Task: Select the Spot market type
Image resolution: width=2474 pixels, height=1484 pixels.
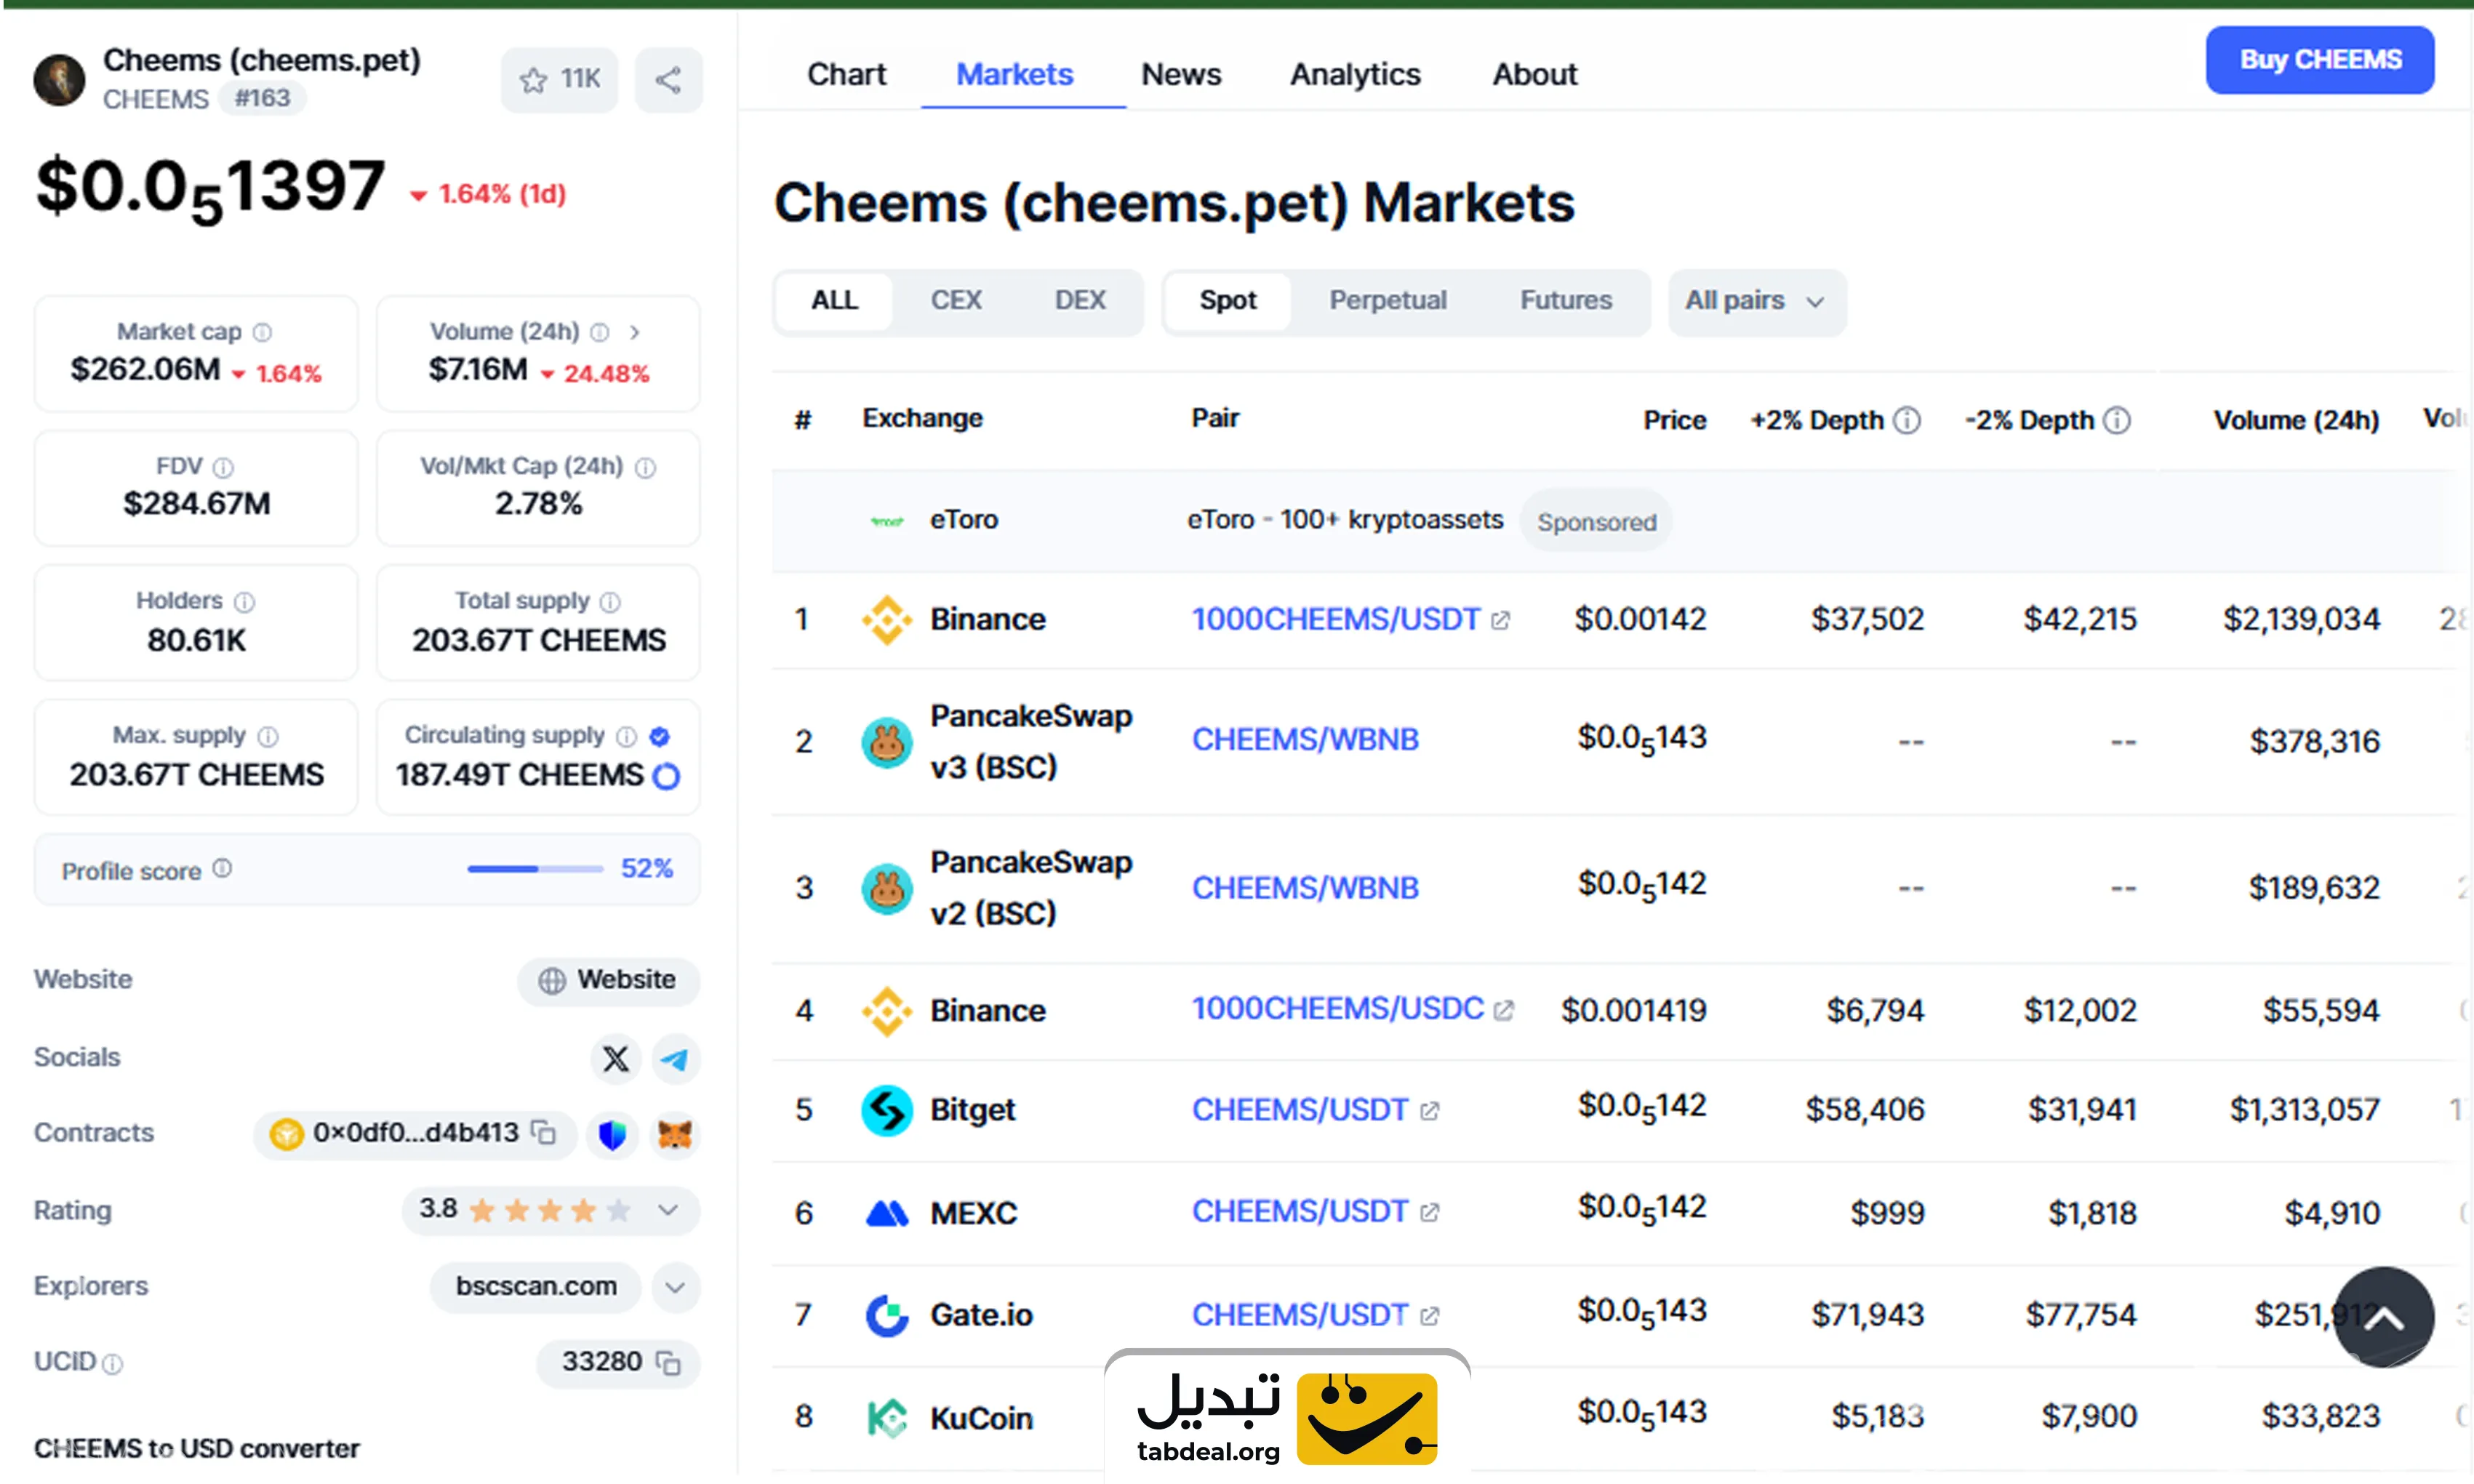Action: 1228,301
